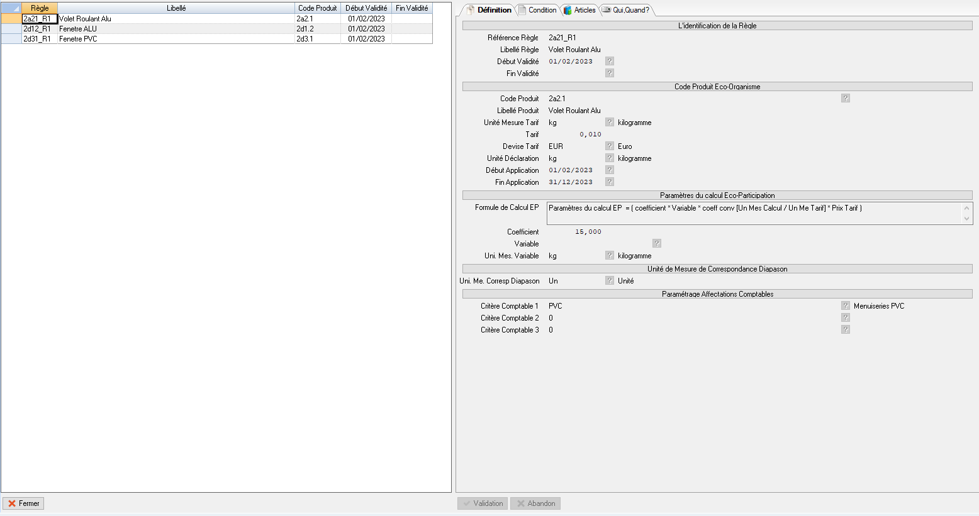Click the help icon next to Début Validité
This screenshot has height=516, width=979.
pyautogui.click(x=609, y=61)
